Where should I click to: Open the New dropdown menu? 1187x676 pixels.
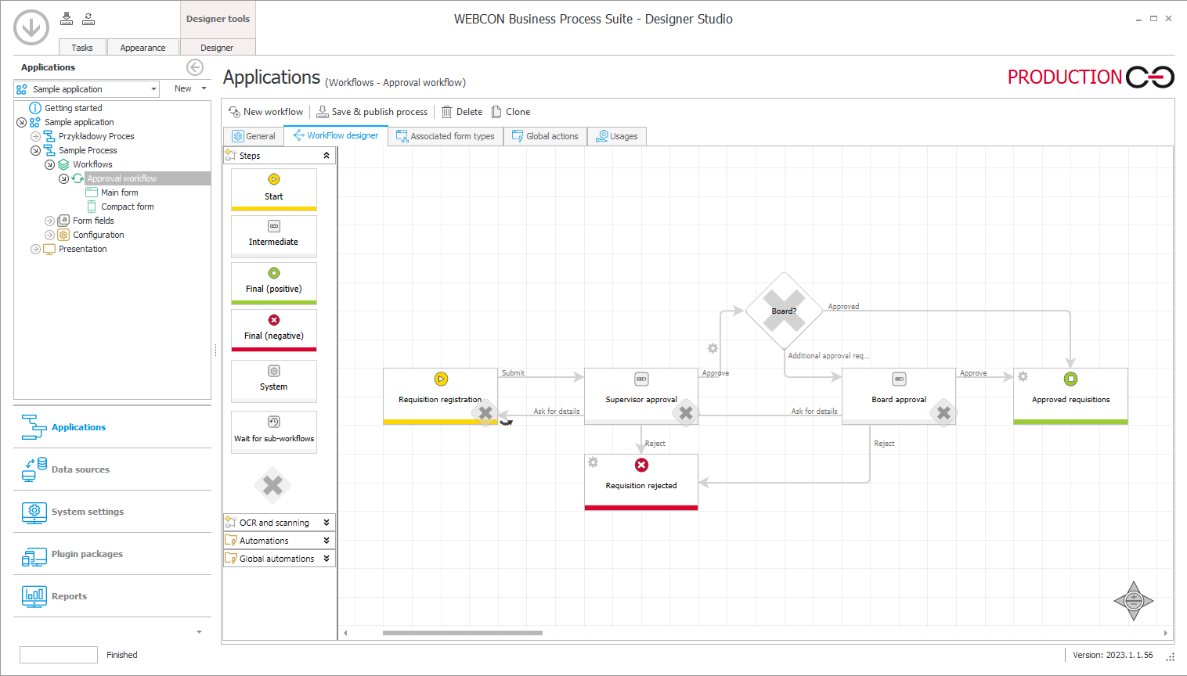point(190,89)
